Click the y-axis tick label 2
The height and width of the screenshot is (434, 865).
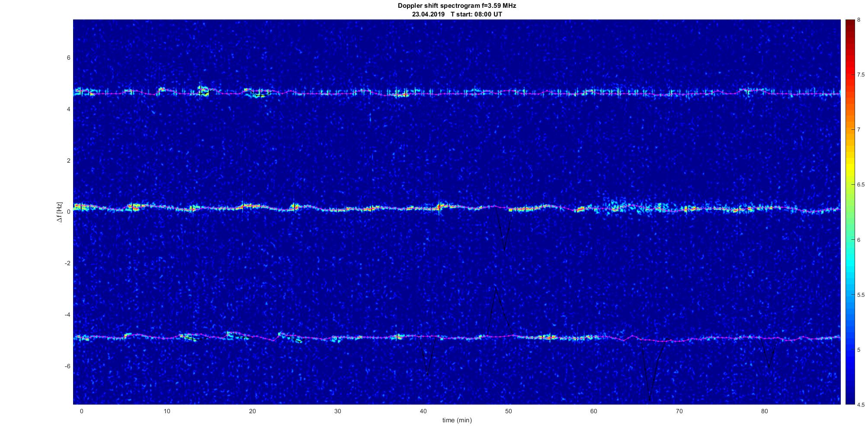(x=68, y=161)
